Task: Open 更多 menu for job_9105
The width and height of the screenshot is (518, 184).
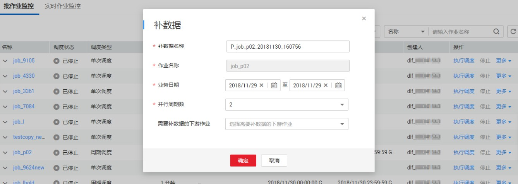Action: click(x=504, y=61)
